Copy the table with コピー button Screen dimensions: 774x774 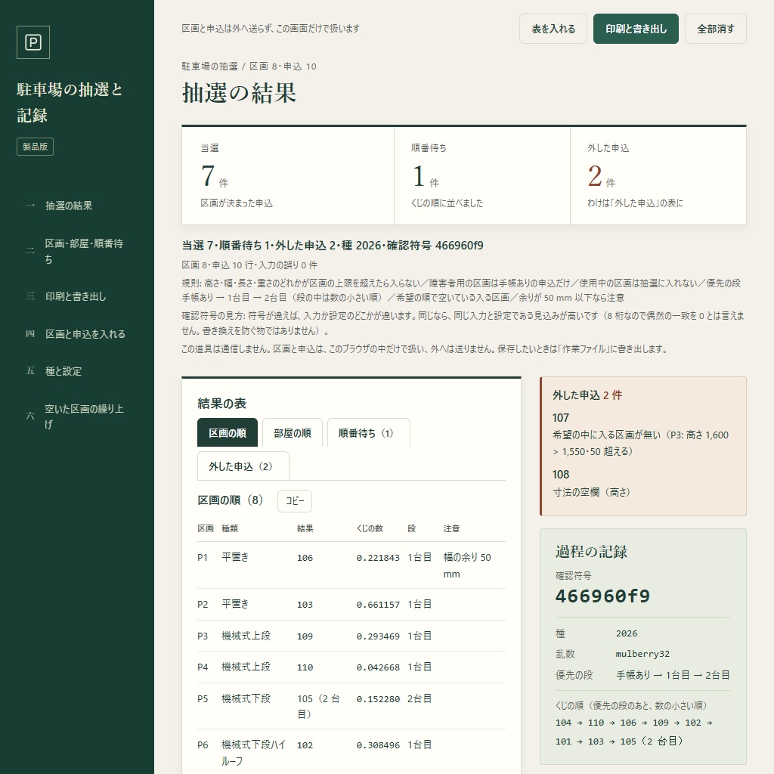295,501
